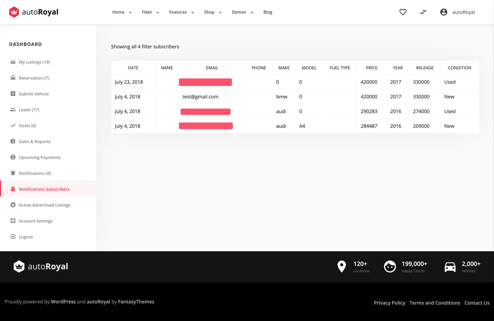The height and width of the screenshot is (321, 494).
Task: Click the autoRoyal username in header
Action: pyautogui.click(x=464, y=12)
